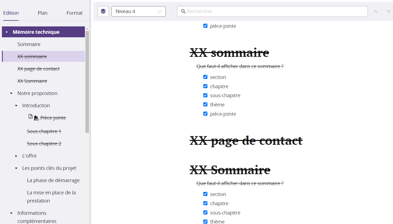Click the magnifier icon in the search field
393x224 pixels.
pyautogui.click(x=183, y=11)
